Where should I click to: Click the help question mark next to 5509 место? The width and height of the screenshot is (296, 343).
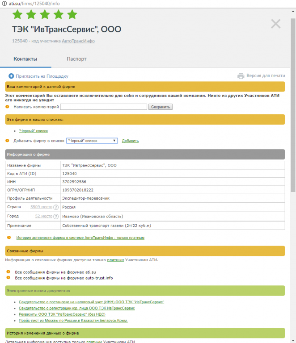click(x=56, y=207)
